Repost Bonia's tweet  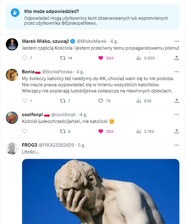[x=63, y=101]
